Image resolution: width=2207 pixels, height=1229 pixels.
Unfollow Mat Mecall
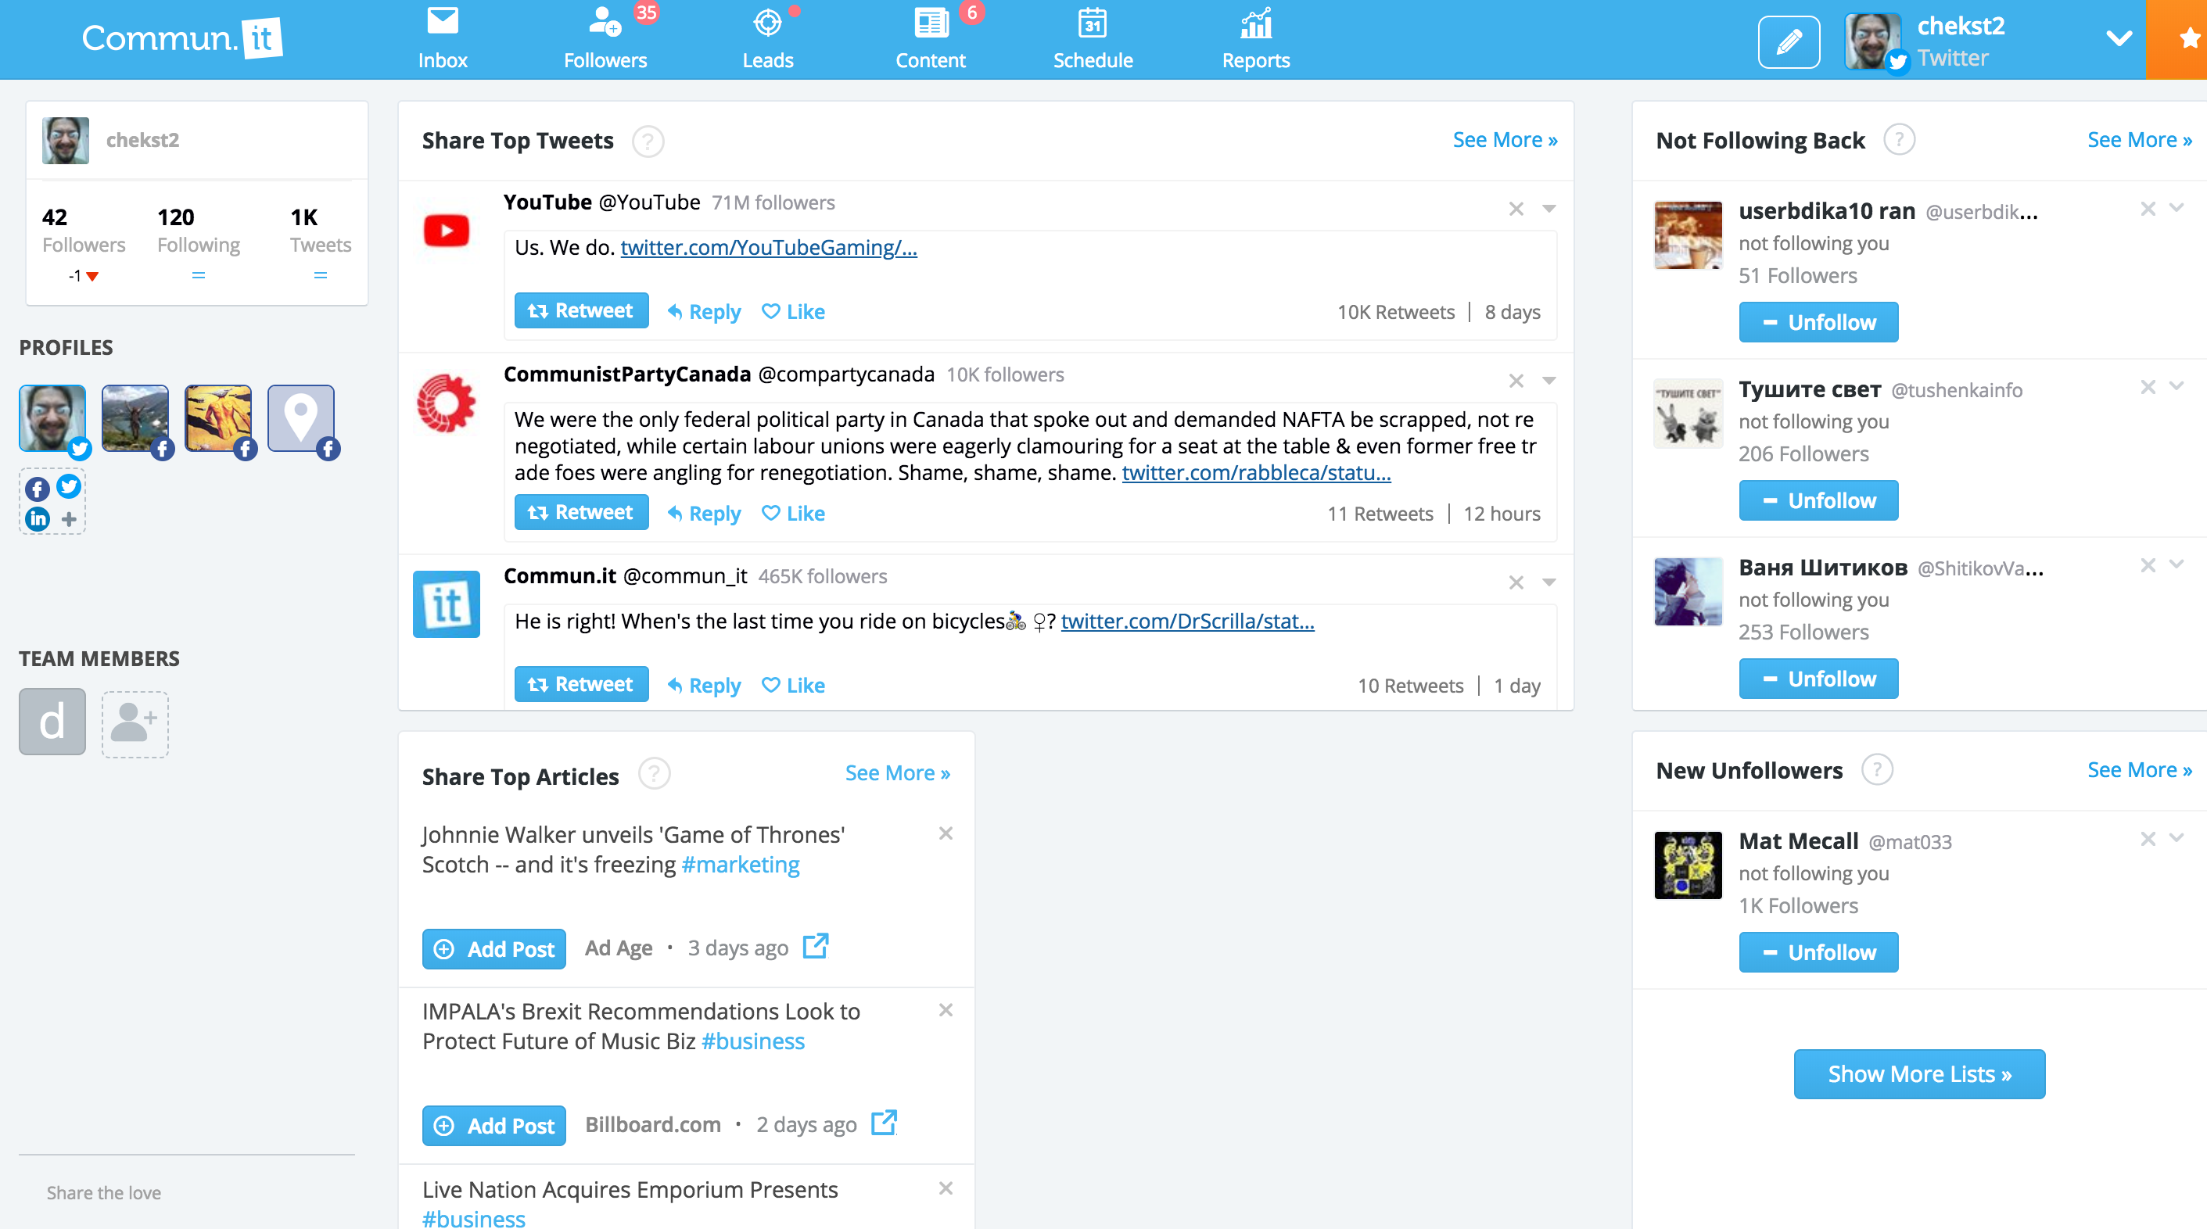pos(1818,952)
